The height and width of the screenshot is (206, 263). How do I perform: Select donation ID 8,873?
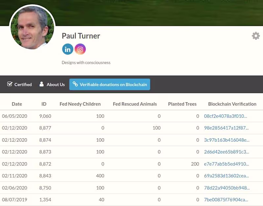click(45, 152)
